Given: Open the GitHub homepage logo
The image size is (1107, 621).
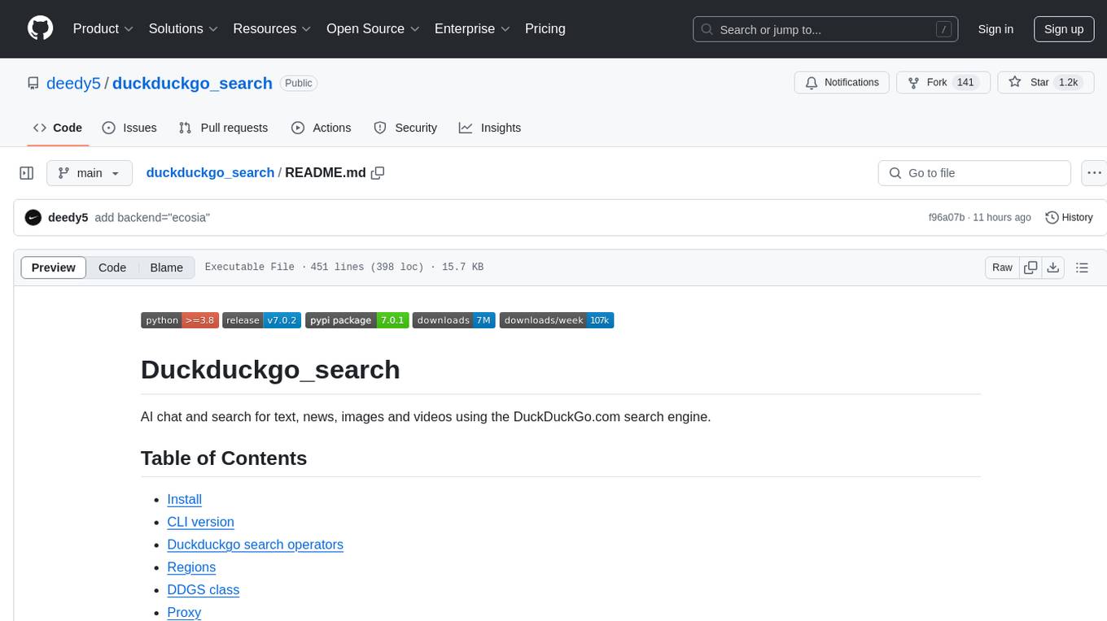Looking at the screenshot, I should point(40,28).
